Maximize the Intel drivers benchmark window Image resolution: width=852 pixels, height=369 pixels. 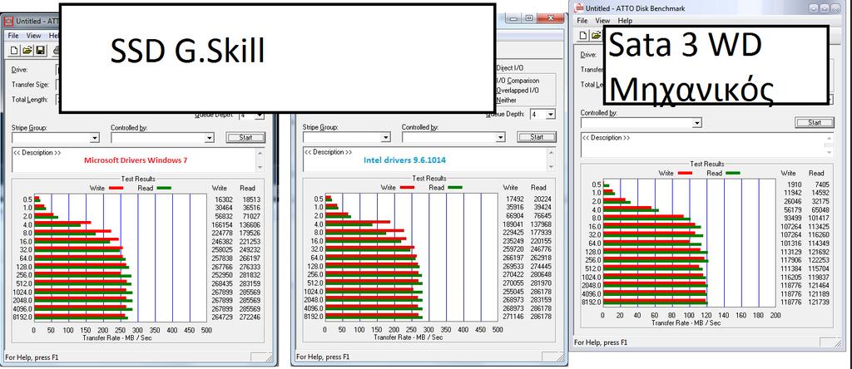(529, 18)
